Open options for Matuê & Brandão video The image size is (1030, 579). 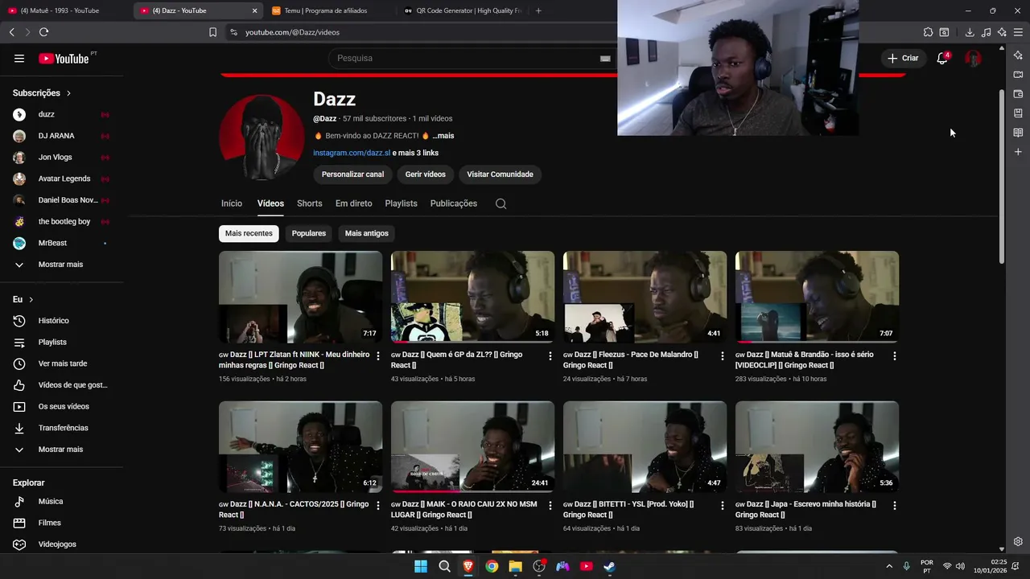point(895,355)
